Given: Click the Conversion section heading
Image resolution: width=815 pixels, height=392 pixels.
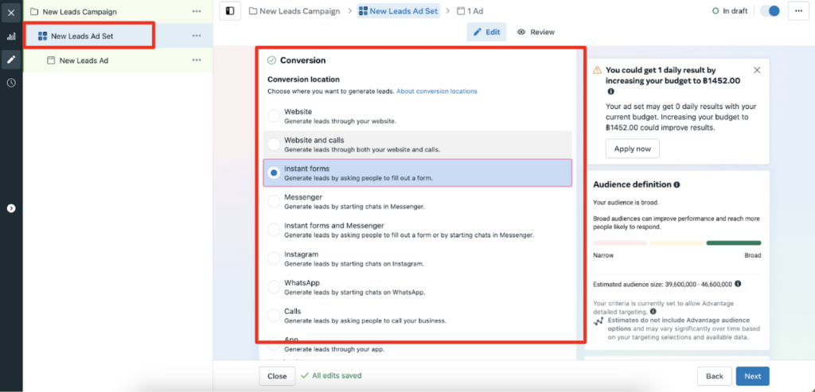Looking at the screenshot, I should point(302,60).
